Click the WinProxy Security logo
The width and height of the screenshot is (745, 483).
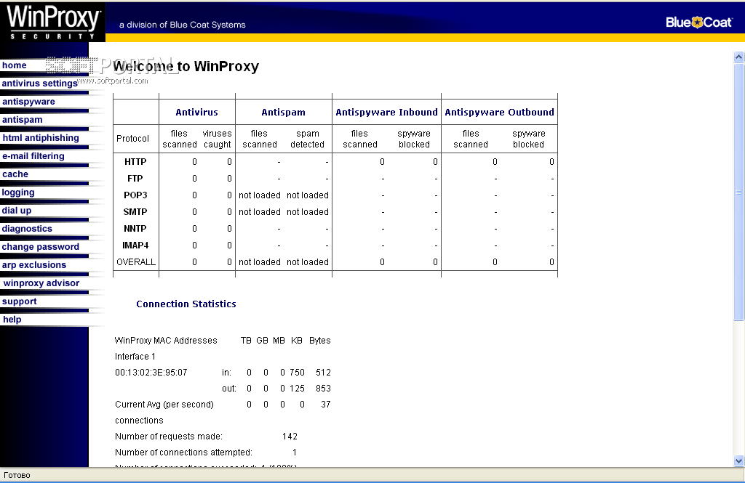tap(52, 21)
